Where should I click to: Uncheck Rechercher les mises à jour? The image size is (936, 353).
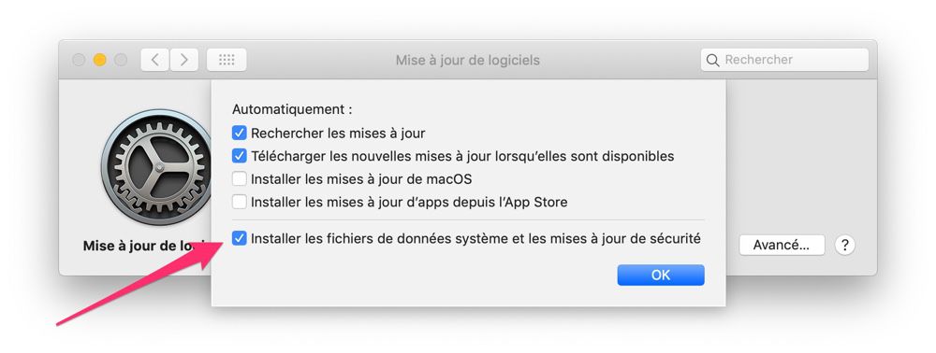(240, 133)
